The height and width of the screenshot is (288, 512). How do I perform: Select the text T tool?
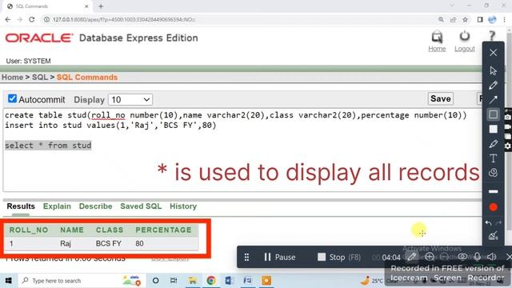(493, 158)
